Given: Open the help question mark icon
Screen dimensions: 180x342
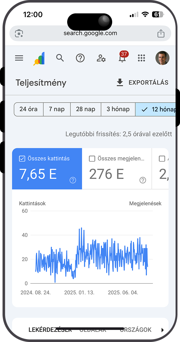Looking at the screenshot, I should pyautogui.click(x=80, y=58).
